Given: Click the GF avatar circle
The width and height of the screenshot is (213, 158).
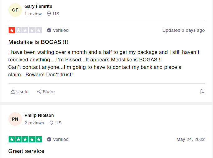Looking at the screenshot, I should 15,10.
